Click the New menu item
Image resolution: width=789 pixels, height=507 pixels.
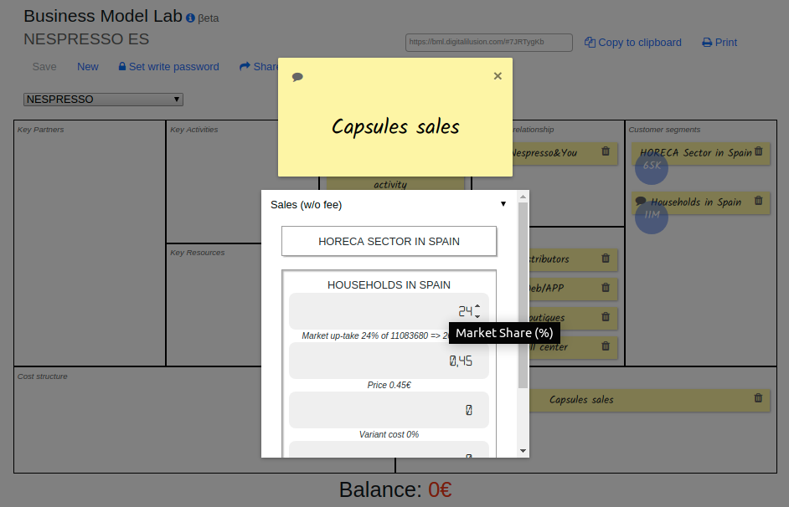(x=88, y=67)
